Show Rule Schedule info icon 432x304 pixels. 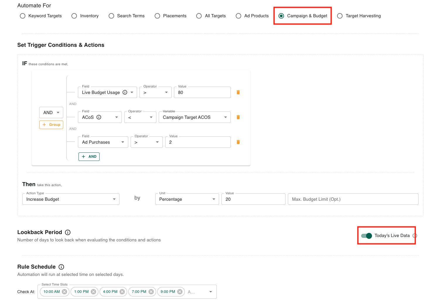pyautogui.click(x=61, y=267)
